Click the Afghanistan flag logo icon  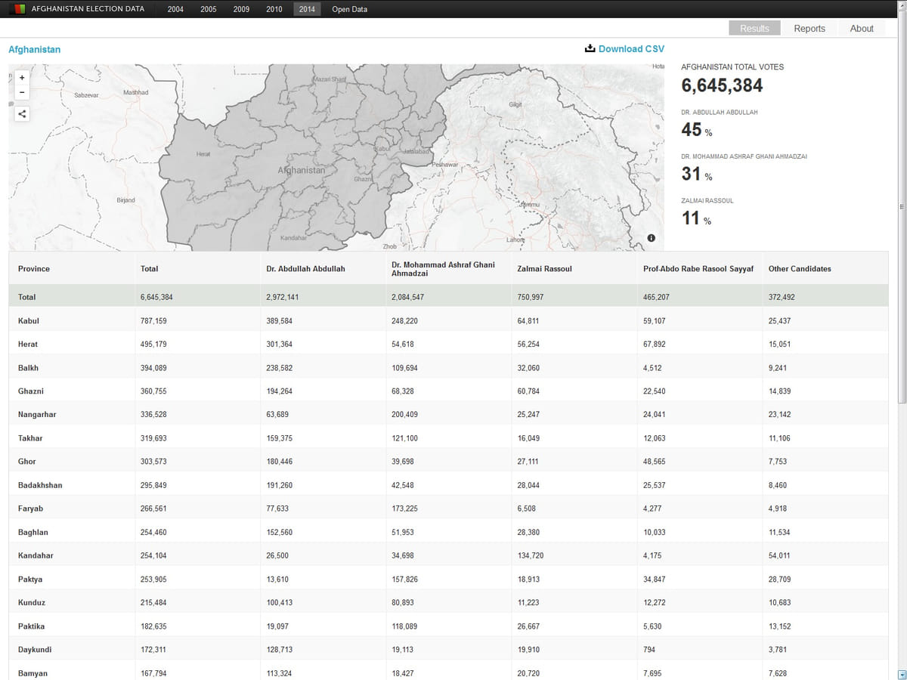[x=17, y=9]
